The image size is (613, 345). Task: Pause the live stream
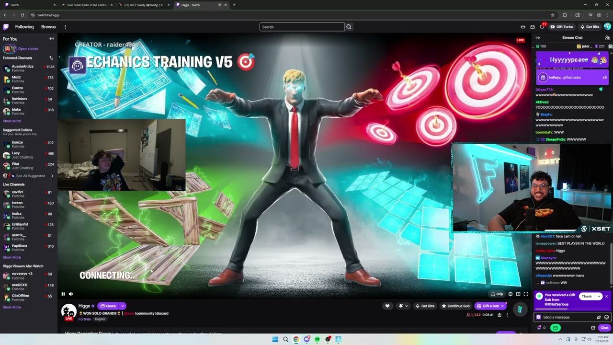tap(63, 294)
